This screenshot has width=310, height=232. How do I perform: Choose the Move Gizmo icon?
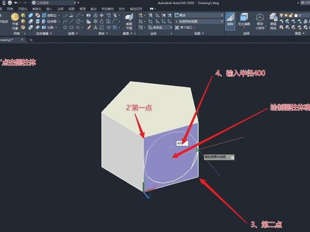tap(260, 22)
